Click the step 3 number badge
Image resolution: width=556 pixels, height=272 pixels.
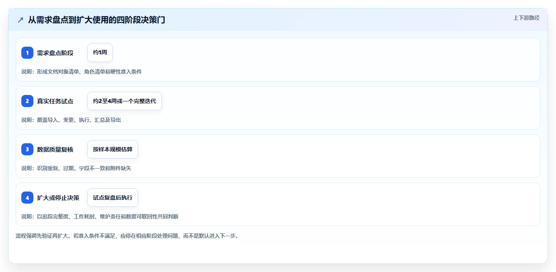point(27,149)
